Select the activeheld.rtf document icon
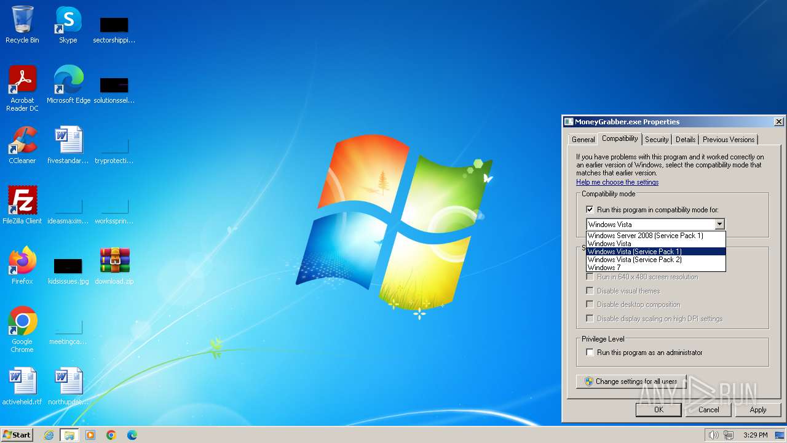Viewport: 787px width, 443px height. point(22,386)
